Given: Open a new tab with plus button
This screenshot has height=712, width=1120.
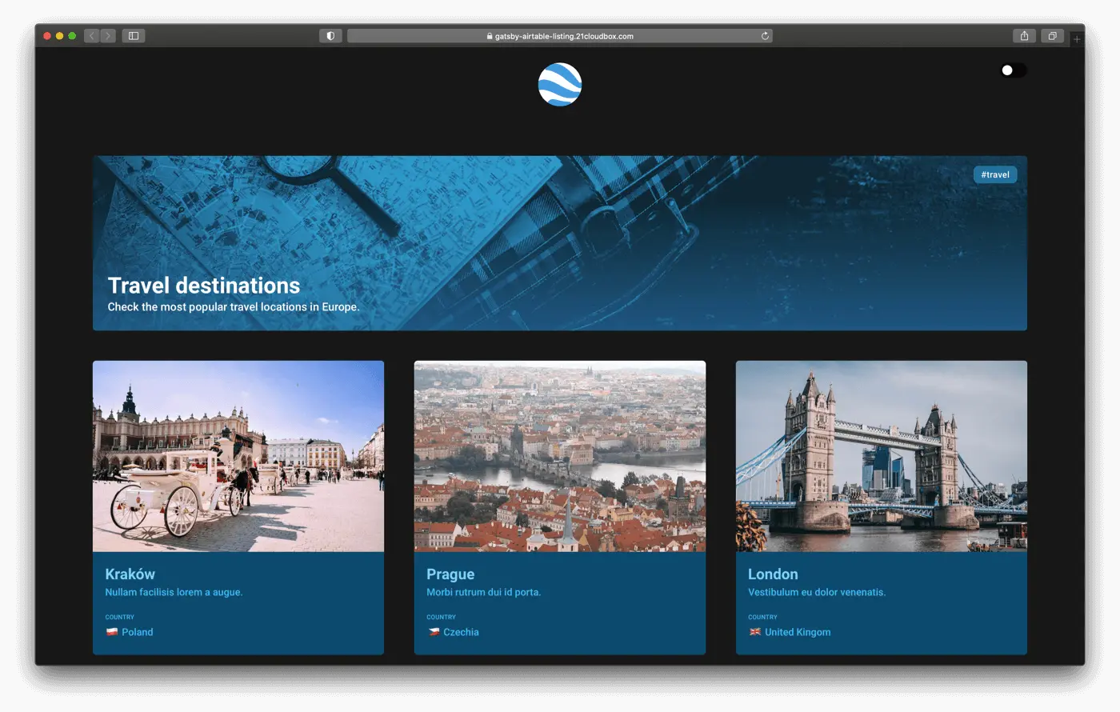Looking at the screenshot, I should pyautogui.click(x=1077, y=38).
